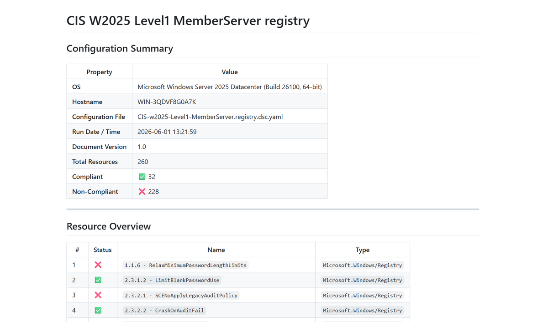Click the Microsoft.Windows/Registry type in the SCENoApplyLegacyAuditPolicy row
The width and height of the screenshot is (548, 322).
(x=363, y=295)
